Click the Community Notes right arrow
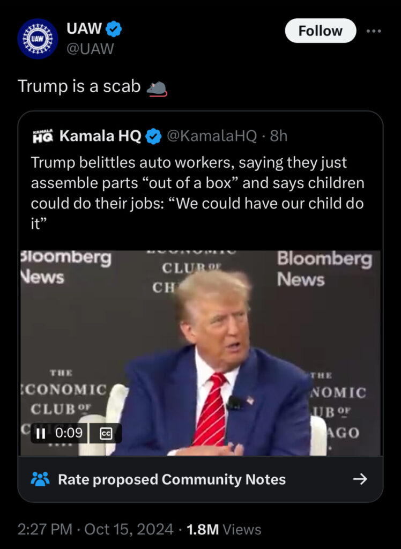401x549 pixels. tap(361, 479)
